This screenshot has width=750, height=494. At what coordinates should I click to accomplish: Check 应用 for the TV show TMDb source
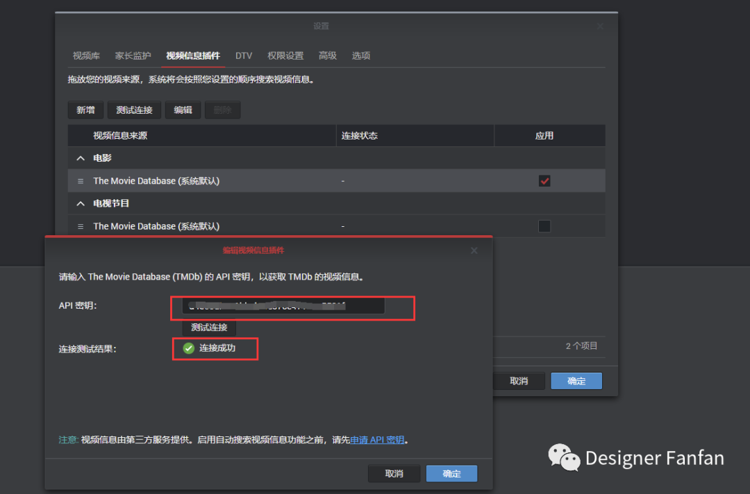(x=544, y=226)
